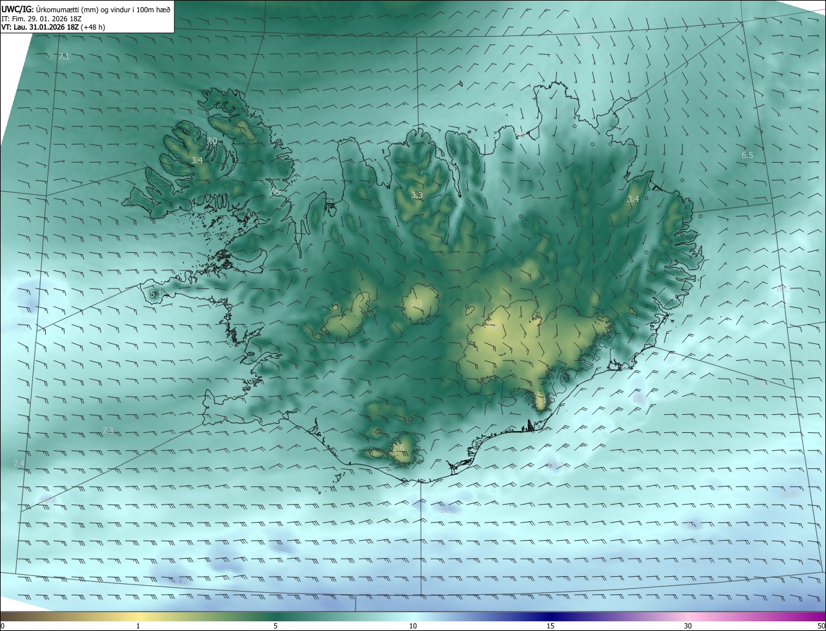Click the 50 tick label on the color scale

click(x=821, y=626)
